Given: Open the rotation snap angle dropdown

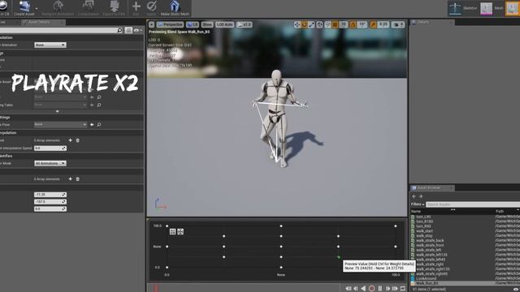Looking at the screenshot, I should tap(362, 24).
